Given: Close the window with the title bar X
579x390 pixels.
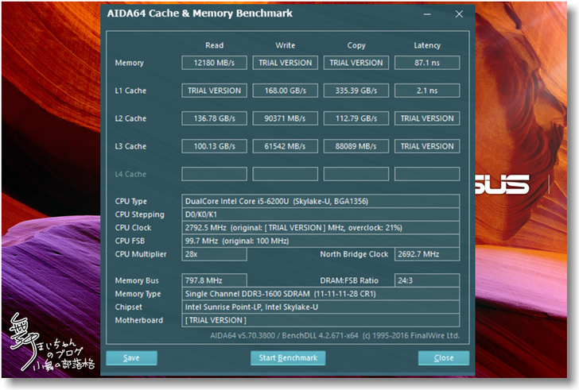Looking at the screenshot, I should tap(459, 14).
